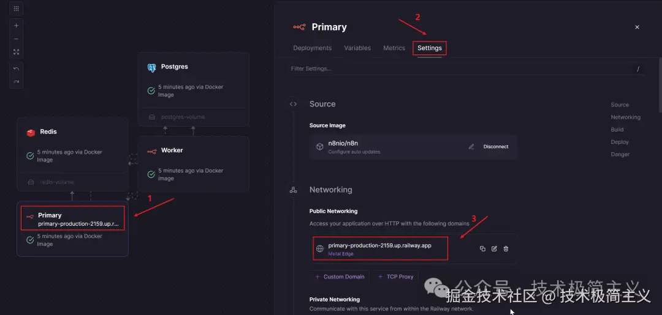Select the Worker service card title
The image size is (662, 315).
click(172, 150)
